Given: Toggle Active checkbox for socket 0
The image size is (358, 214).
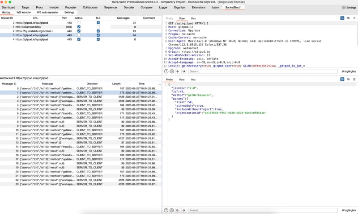Looking at the screenshot, I should 79,23.
